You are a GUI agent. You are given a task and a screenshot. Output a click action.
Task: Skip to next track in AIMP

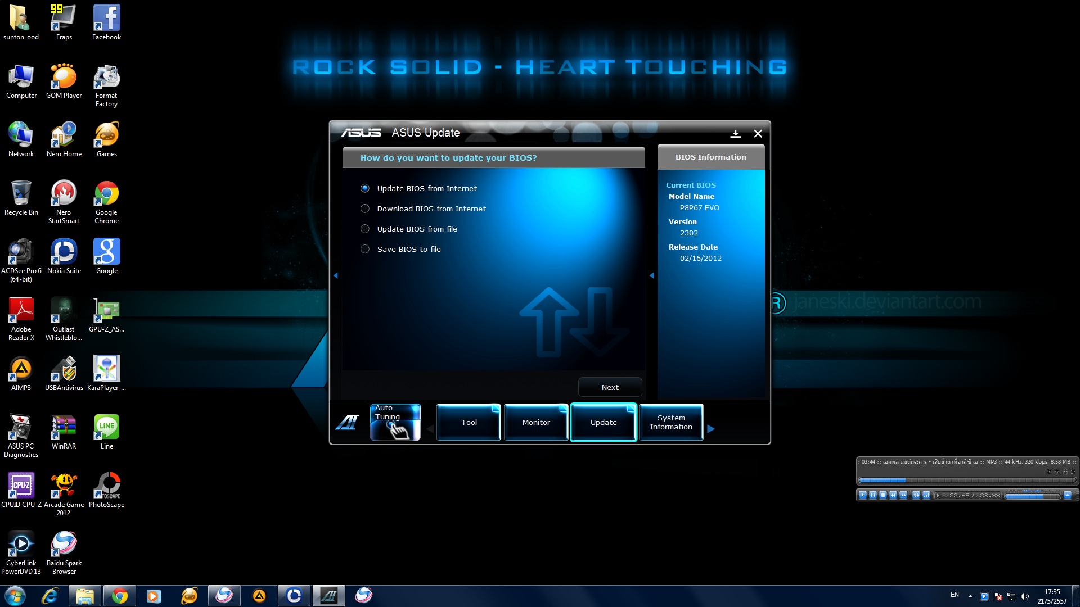pos(903,495)
